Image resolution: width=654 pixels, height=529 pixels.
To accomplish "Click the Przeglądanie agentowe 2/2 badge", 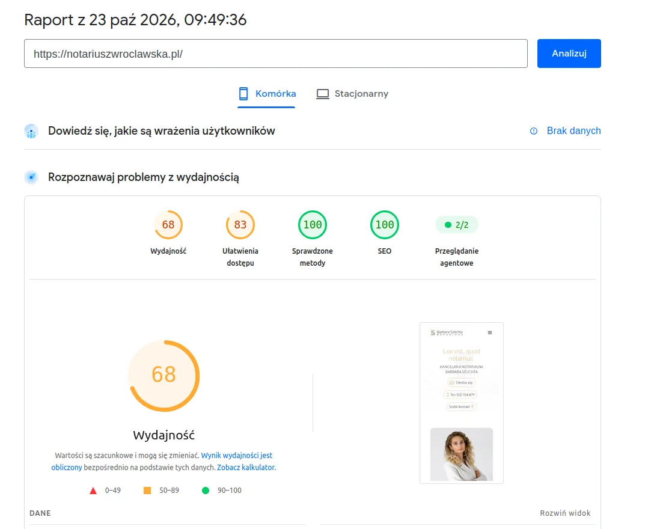I will (456, 225).
